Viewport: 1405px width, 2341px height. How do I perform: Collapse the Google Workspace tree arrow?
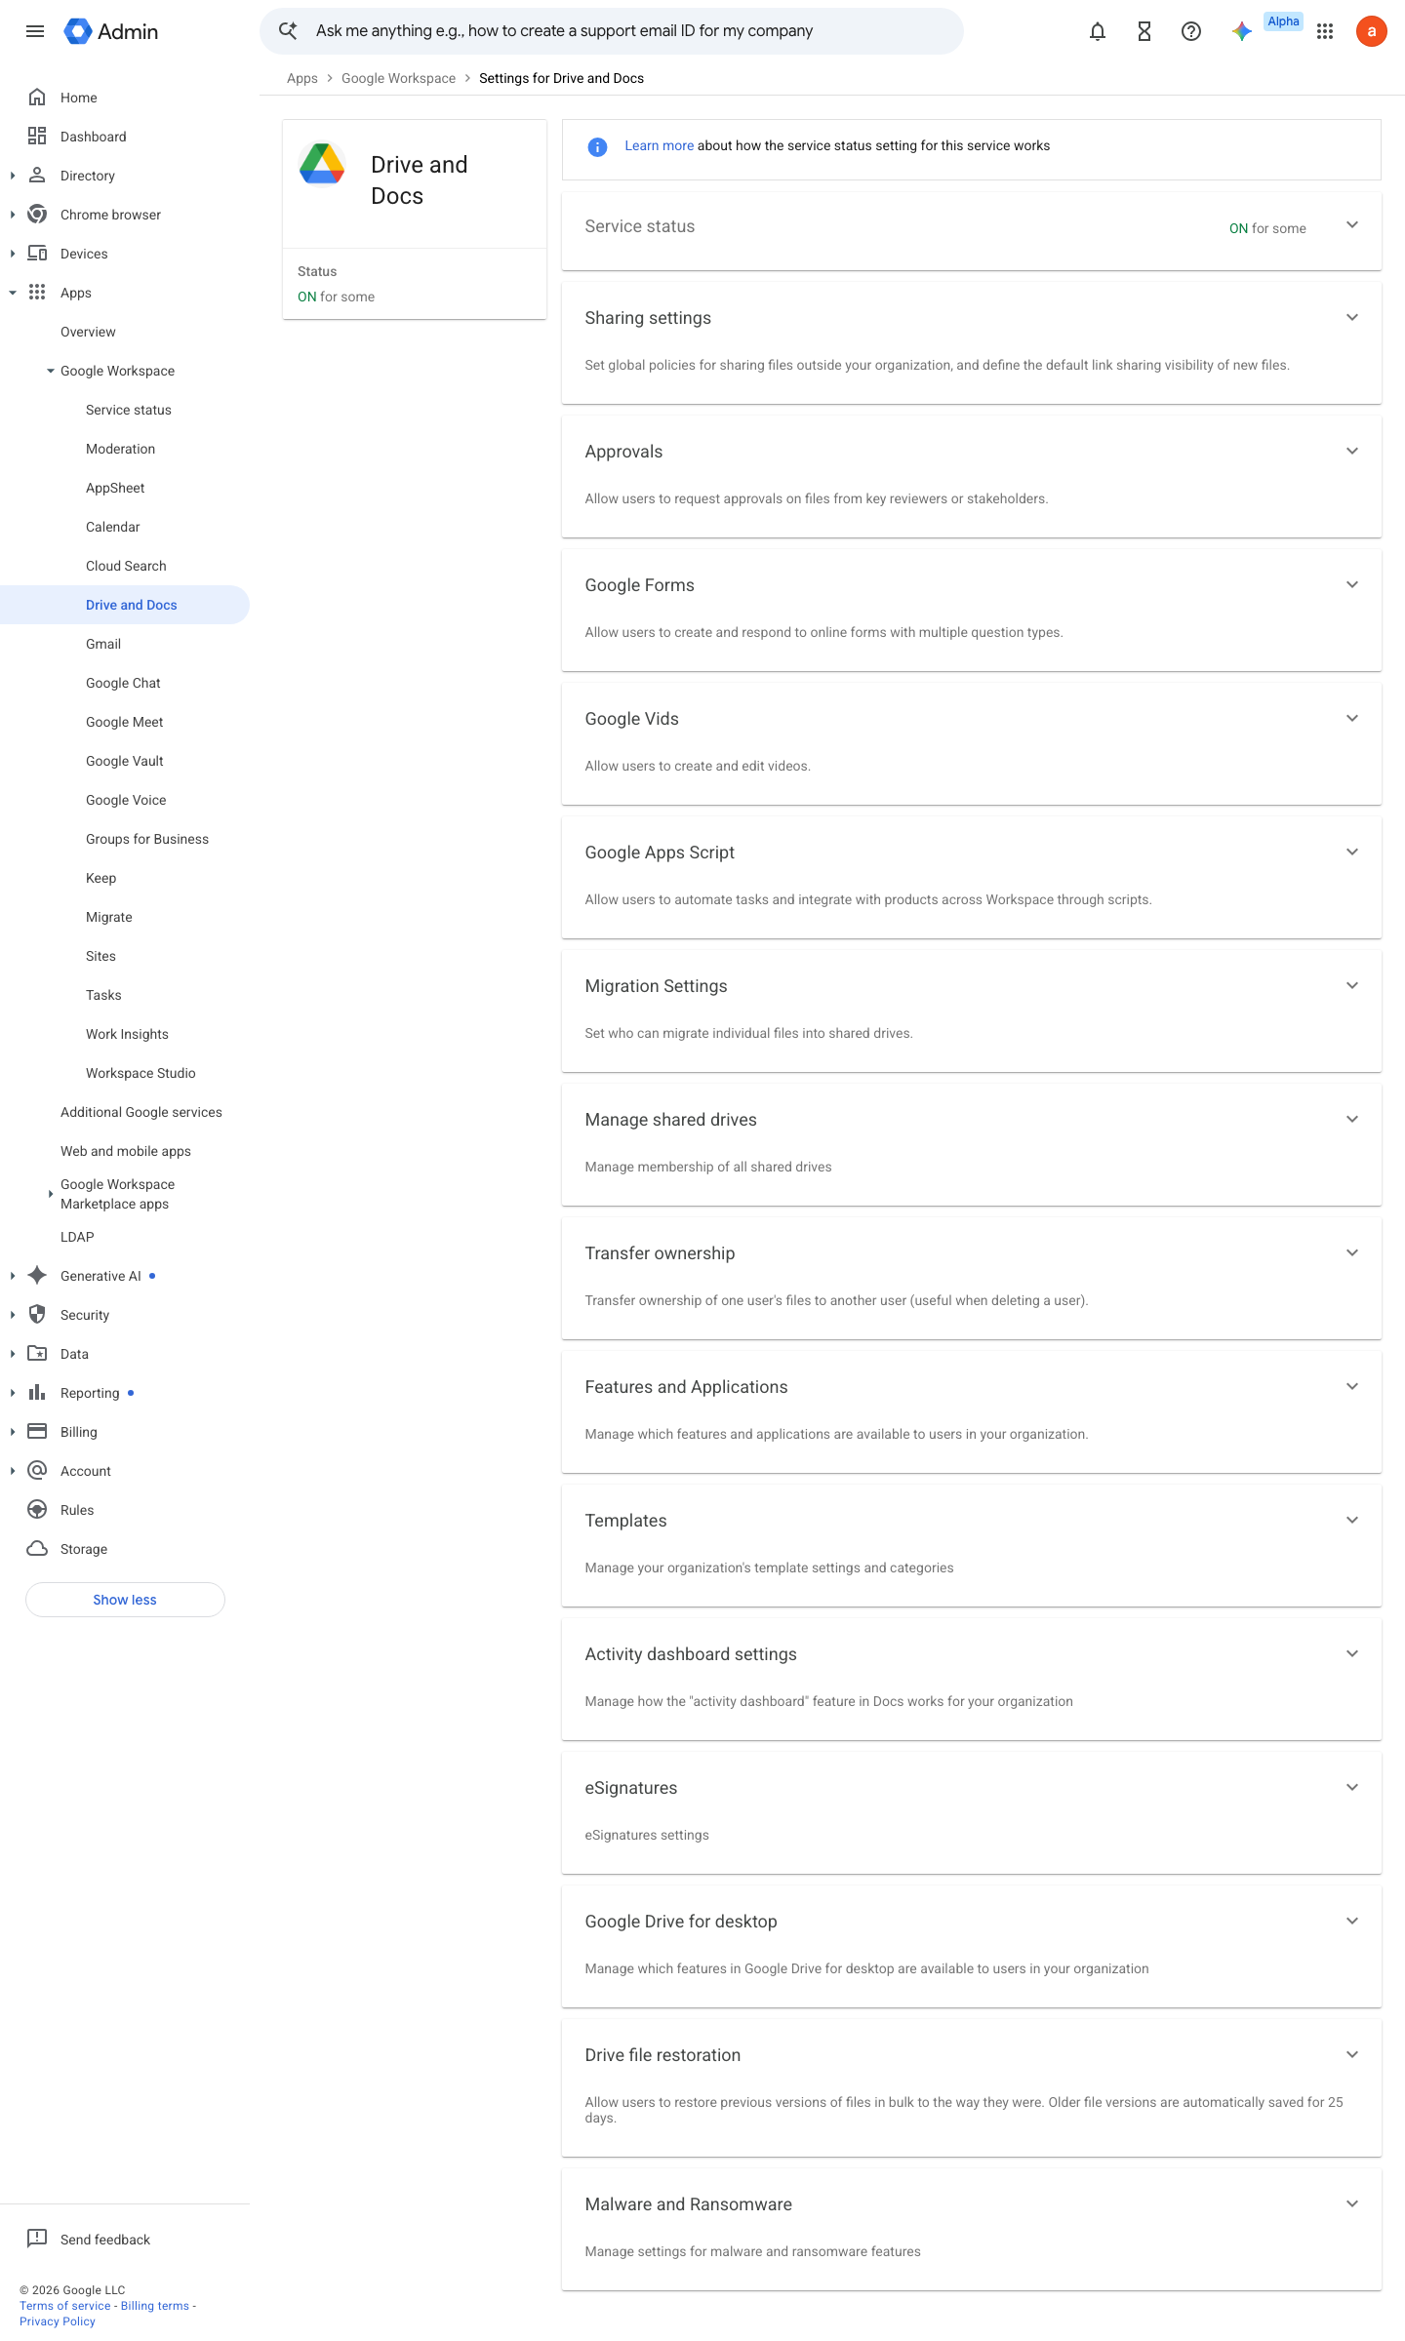click(51, 371)
